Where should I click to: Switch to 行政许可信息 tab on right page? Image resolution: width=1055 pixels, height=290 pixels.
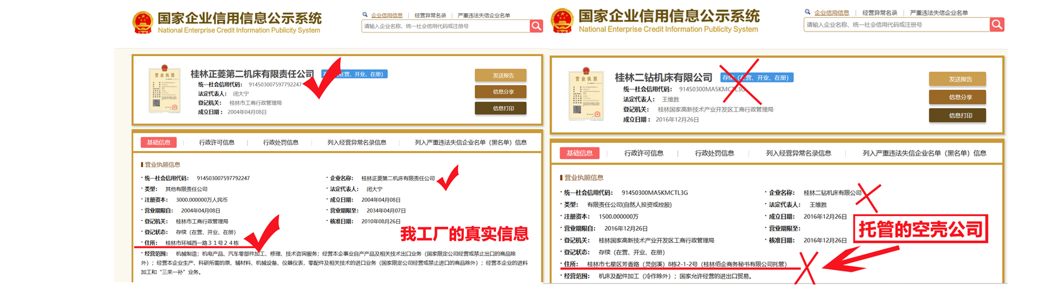pyautogui.click(x=643, y=153)
